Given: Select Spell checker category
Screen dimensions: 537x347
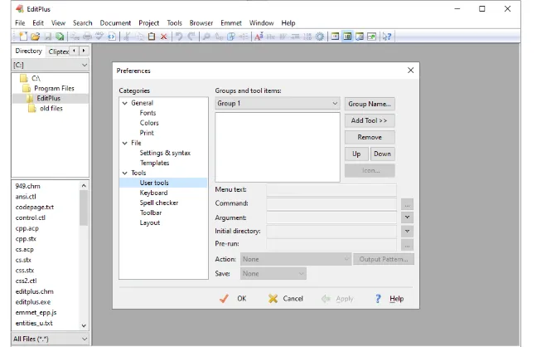Looking at the screenshot, I should [159, 203].
